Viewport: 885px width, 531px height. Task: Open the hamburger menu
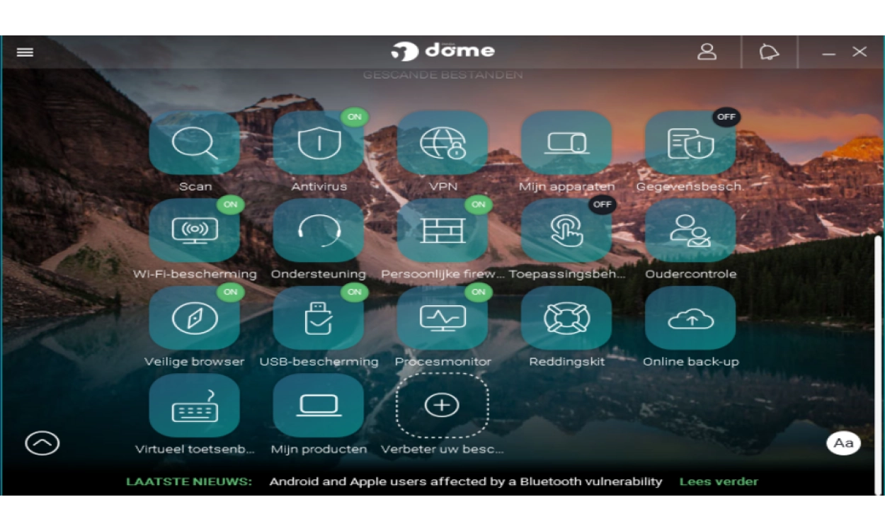(x=25, y=52)
